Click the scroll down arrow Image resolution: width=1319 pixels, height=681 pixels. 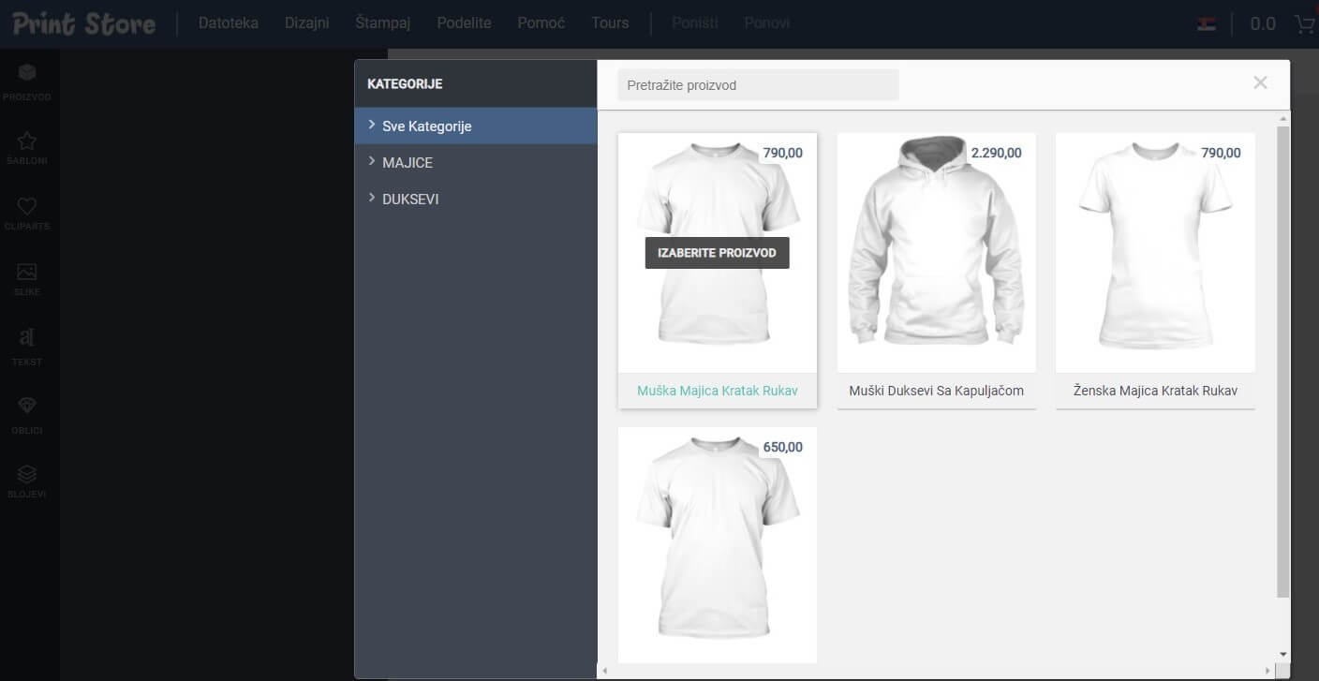click(1283, 654)
